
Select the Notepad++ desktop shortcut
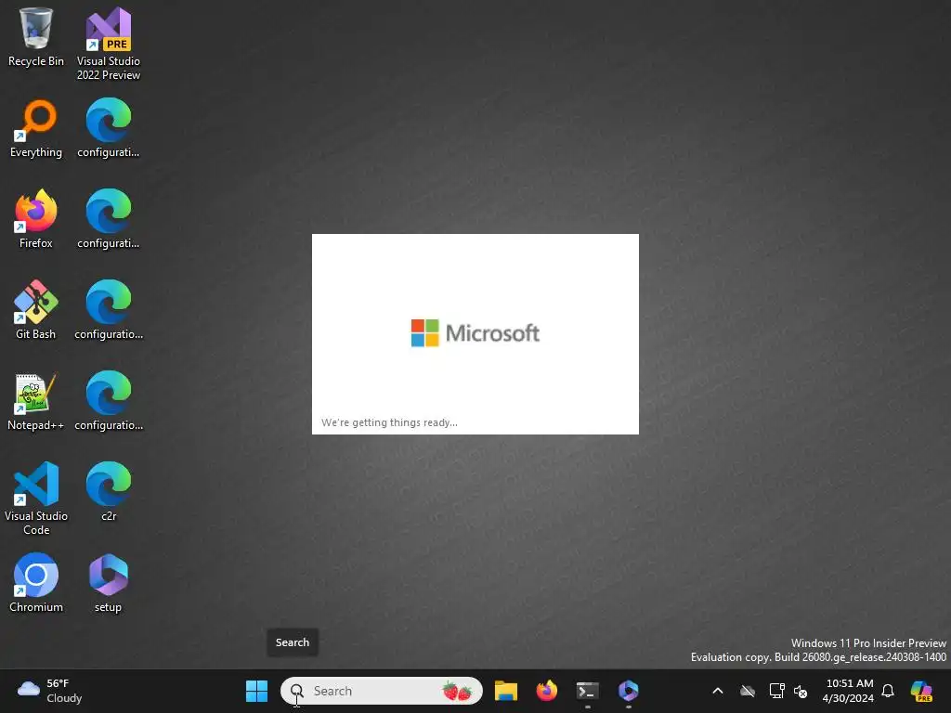pos(36,401)
